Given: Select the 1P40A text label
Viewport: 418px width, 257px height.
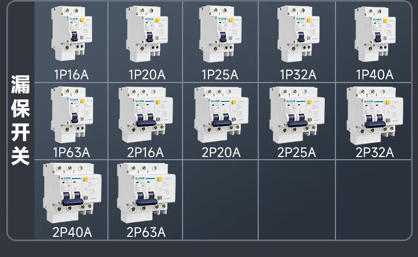Looking at the screenshot, I should tap(375, 75).
